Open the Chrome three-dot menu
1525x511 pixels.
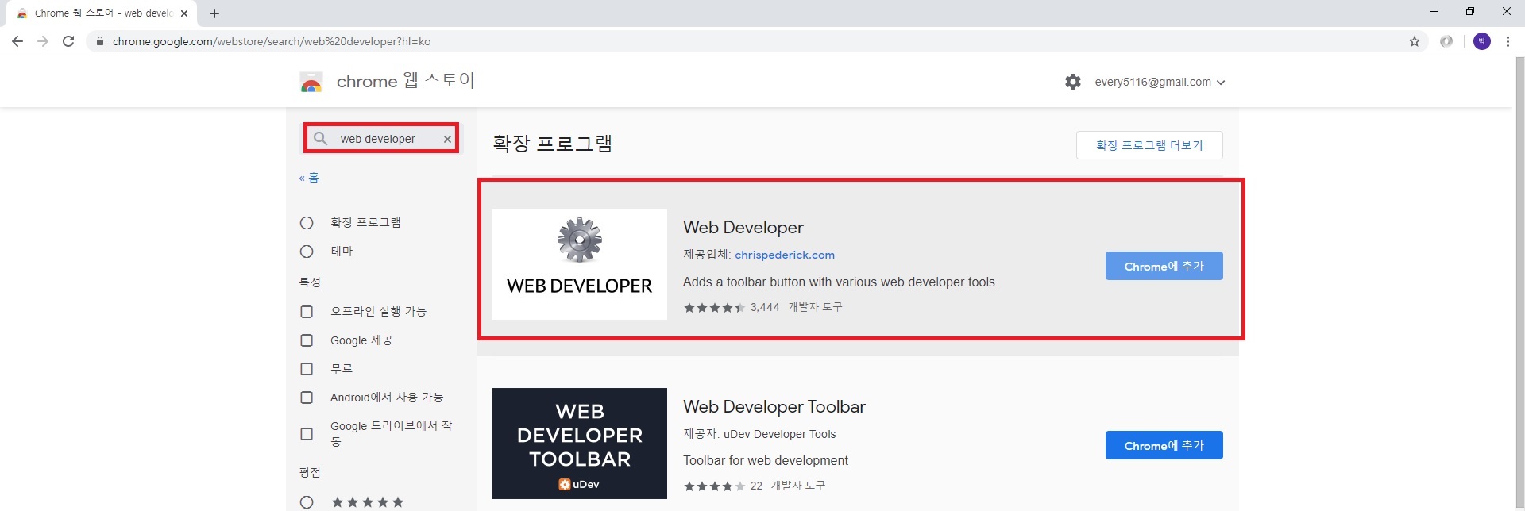pyautogui.click(x=1508, y=41)
